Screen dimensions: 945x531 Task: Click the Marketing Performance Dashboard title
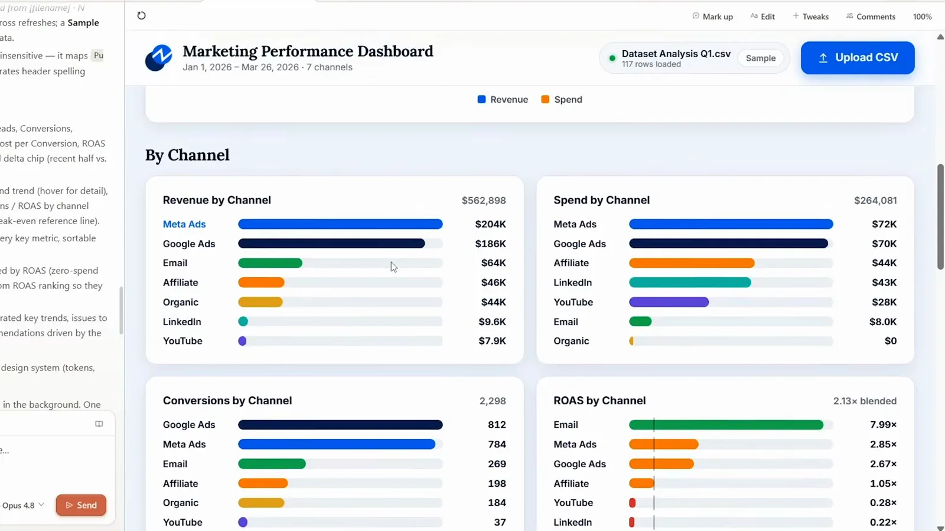(308, 51)
